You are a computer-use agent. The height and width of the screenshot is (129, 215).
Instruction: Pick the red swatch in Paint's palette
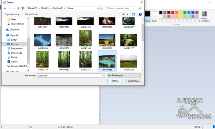(x=173, y=13)
